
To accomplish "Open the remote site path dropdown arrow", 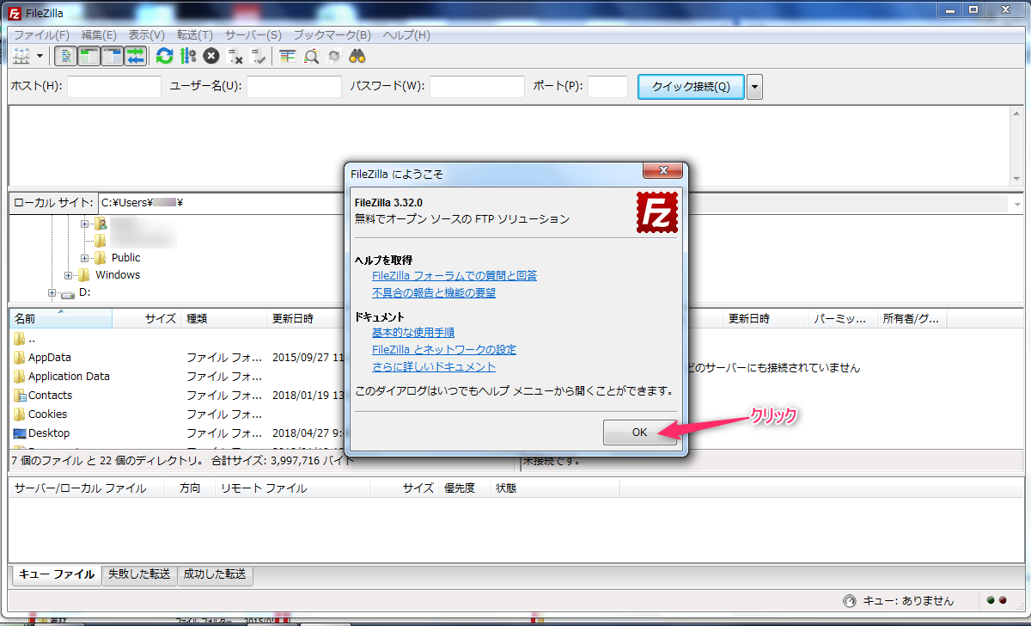I will click(x=1017, y=204).
